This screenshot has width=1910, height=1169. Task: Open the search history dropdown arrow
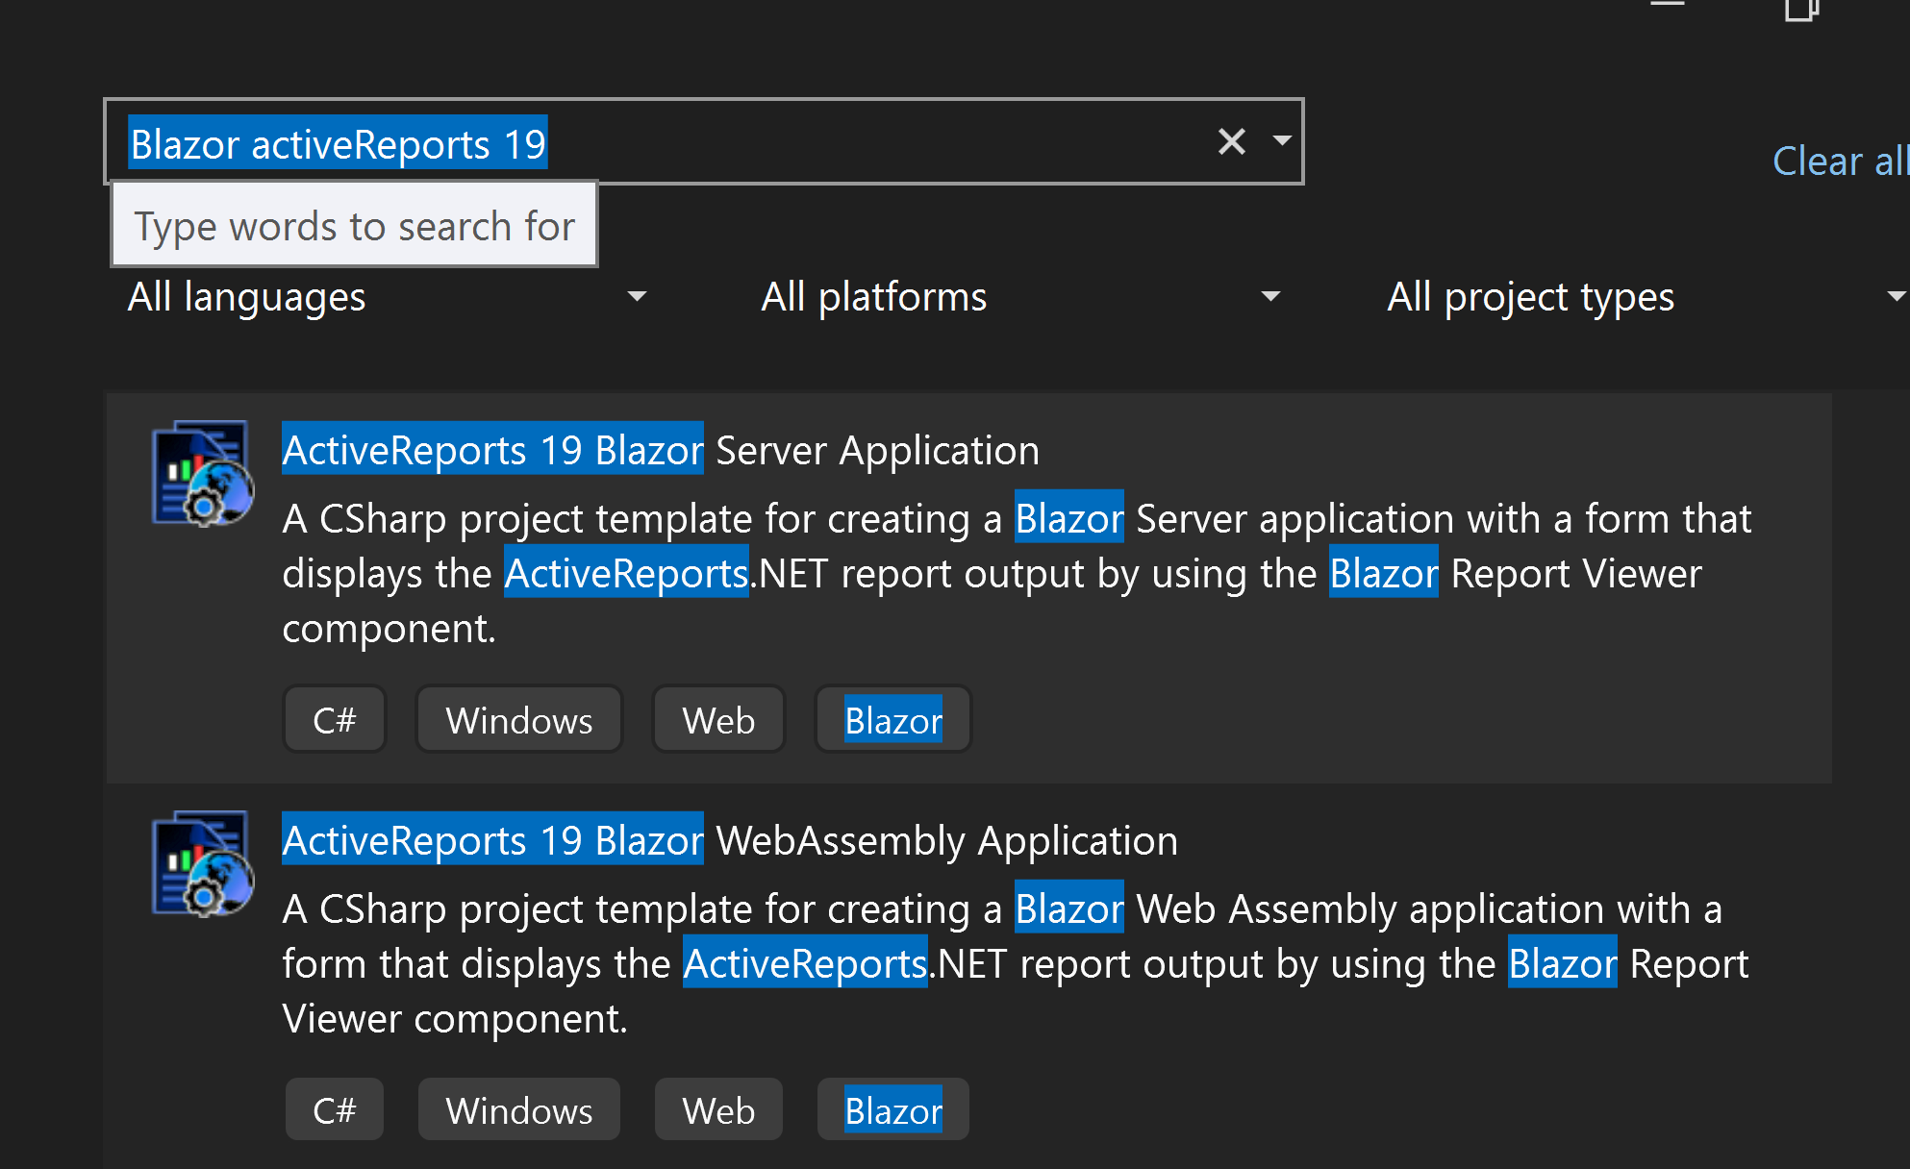(1281, 141)
